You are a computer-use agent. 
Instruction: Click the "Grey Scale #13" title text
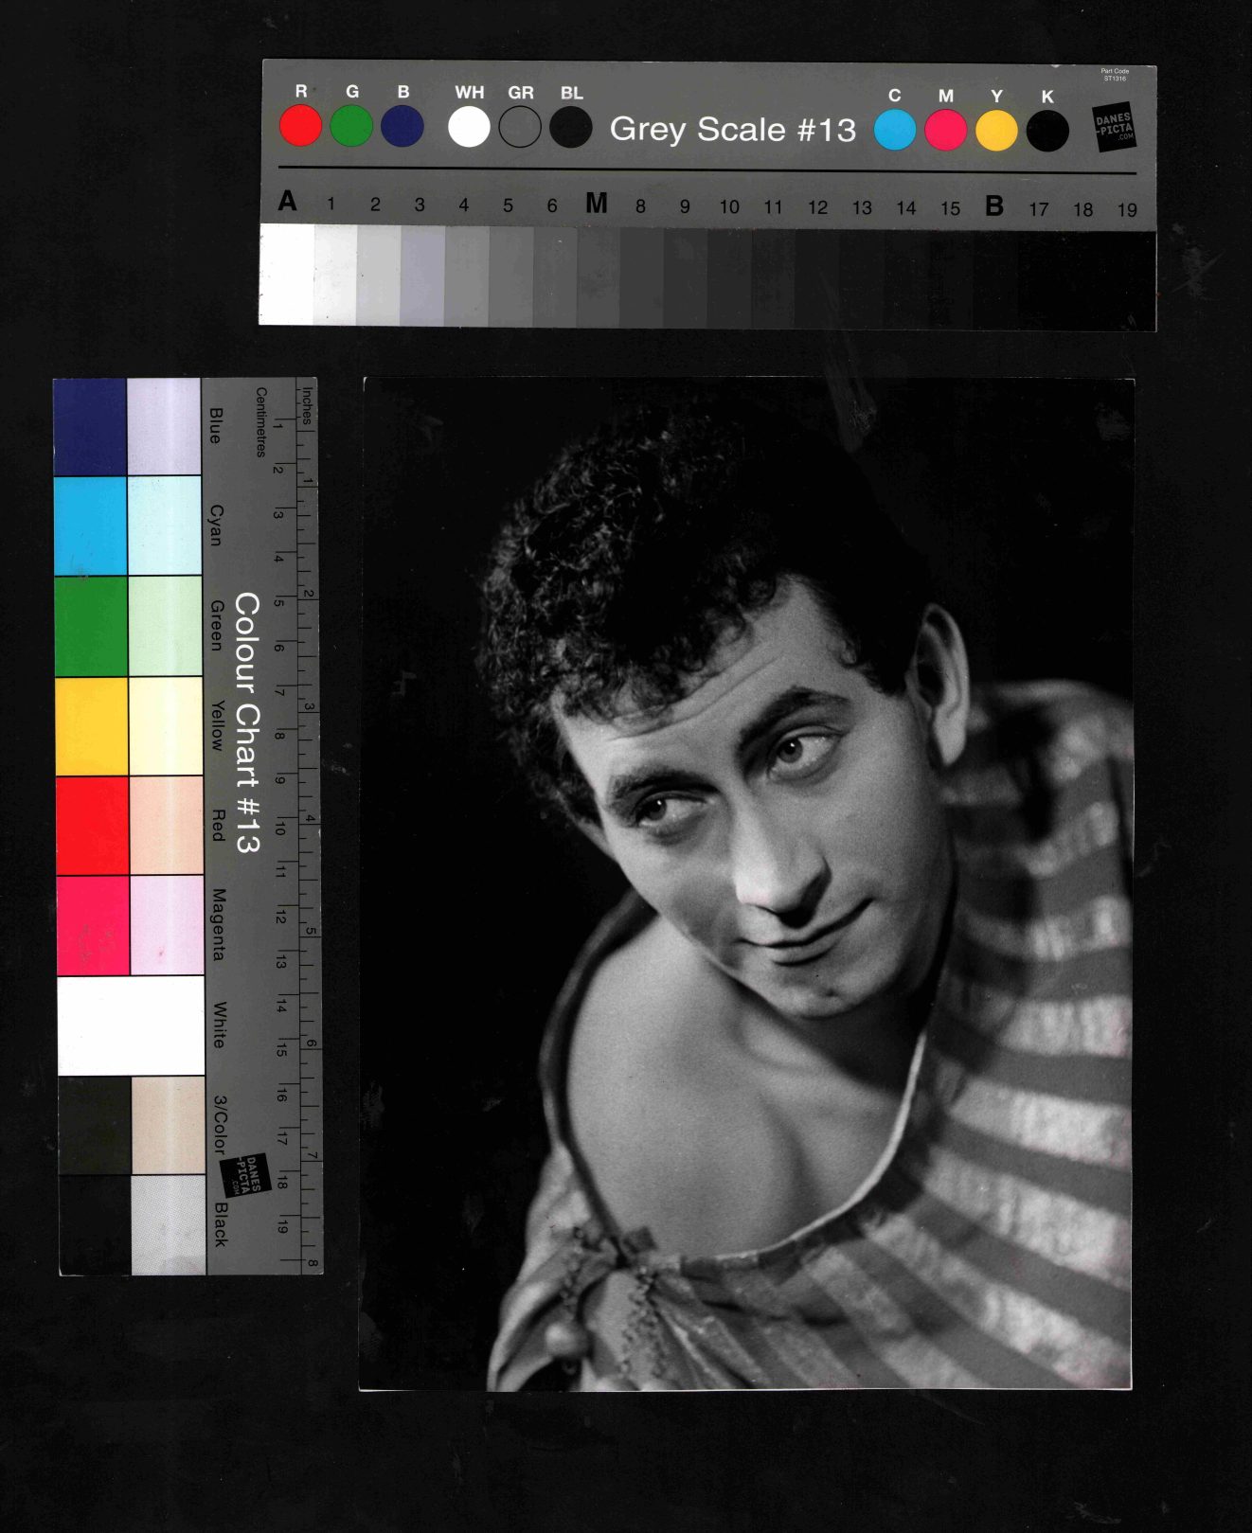click(x=732, y=129)
